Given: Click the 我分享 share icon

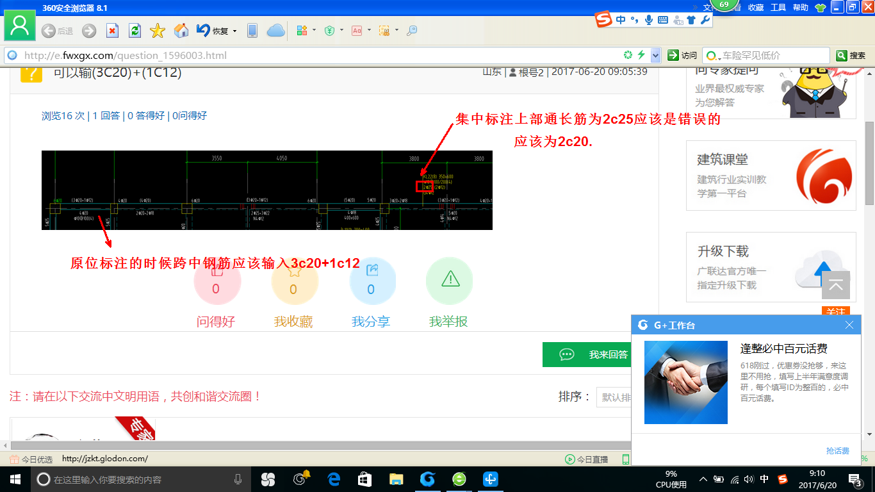Looking at the screenshot, I should tap(372, 281).
